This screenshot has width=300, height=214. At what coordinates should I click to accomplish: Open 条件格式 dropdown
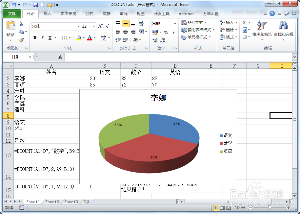point(194,23)
